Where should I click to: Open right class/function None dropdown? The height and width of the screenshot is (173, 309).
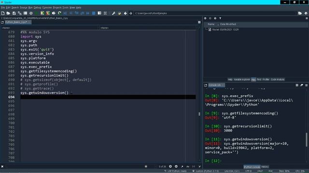coord(148,28)
